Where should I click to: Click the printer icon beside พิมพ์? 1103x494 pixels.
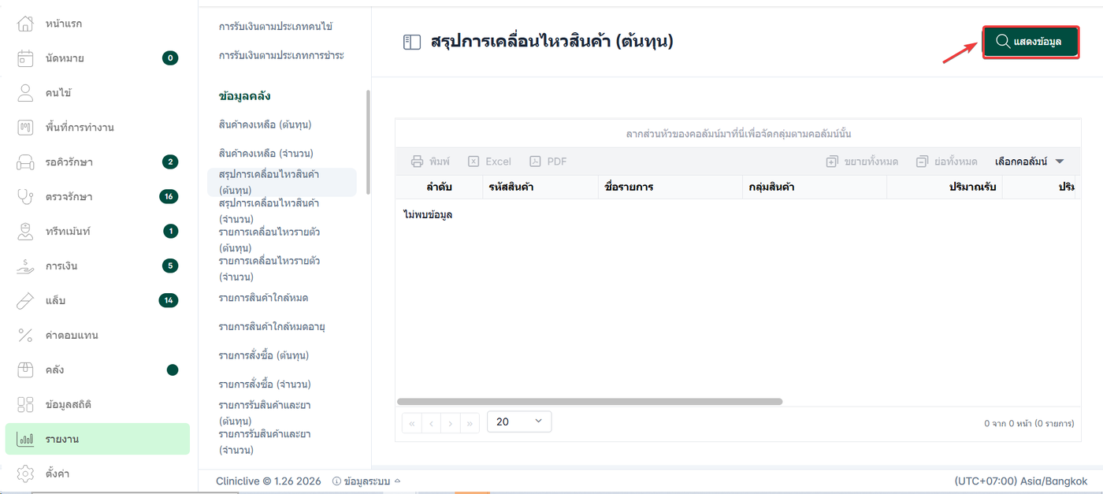pyautogui.click(x=418, y=162)
